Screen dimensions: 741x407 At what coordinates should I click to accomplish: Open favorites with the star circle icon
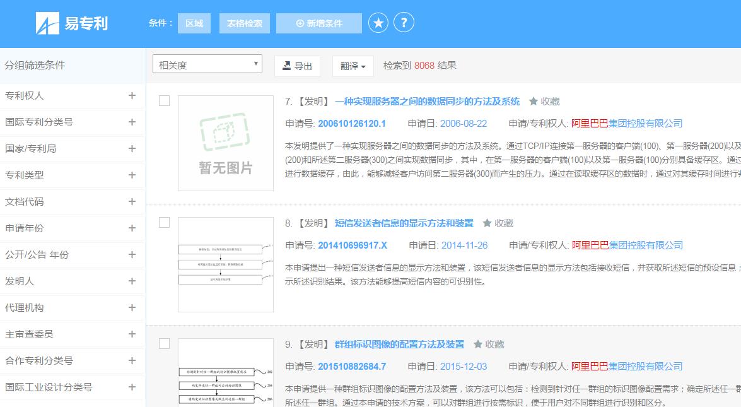pyautogui.click(x=378, y=23)
